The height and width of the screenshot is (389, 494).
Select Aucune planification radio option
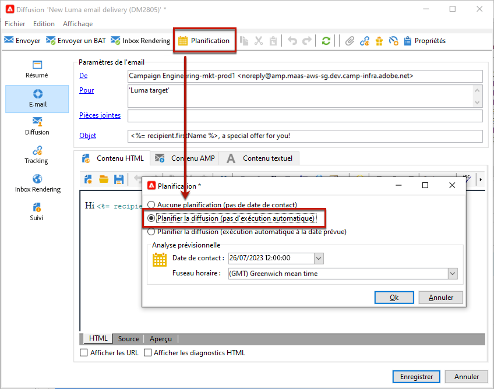tap(151, 205)
